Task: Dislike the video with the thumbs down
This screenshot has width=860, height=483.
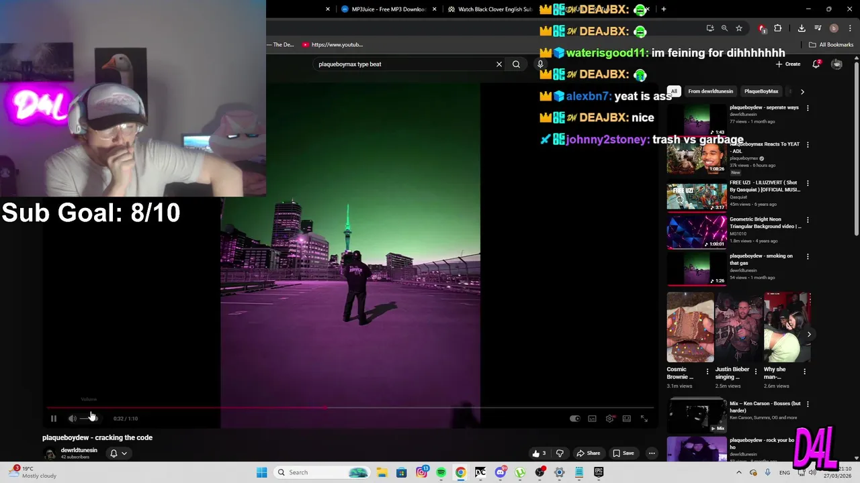Action: (560, 453)
